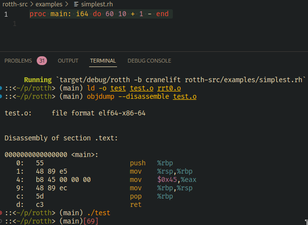Click the blue command marker beside the objdump command
The height and width of the screenshot is (225, 308).
[2, 97]
